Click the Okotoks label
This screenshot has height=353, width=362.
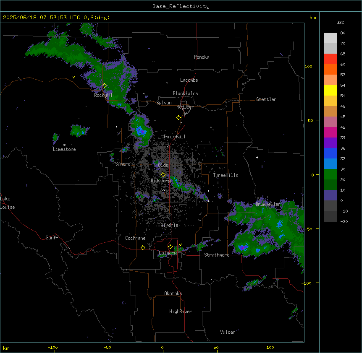[173, 293]
